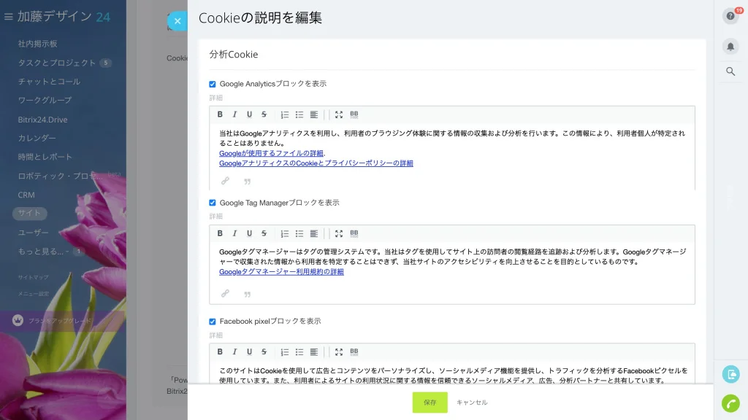Image resolution: width=748 pixels, height=420 pixels.
Task: Insert numbered list in Facebook pixel editor
Action: click(285, 352)
